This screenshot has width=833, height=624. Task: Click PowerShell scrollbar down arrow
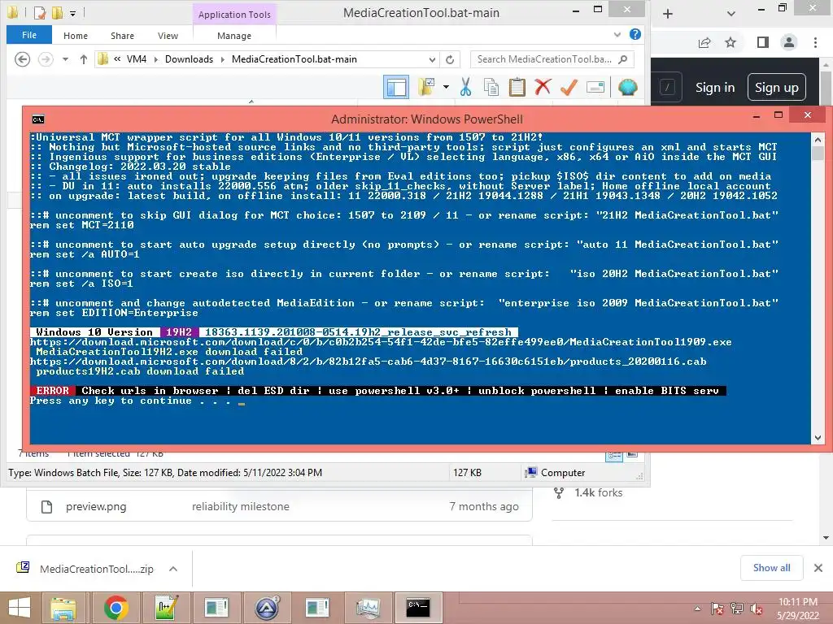[818, 438]
